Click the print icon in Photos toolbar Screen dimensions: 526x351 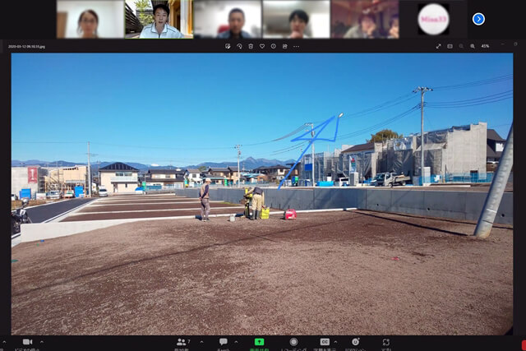coord(285,46)
